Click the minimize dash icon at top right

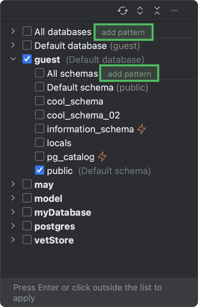174,11
